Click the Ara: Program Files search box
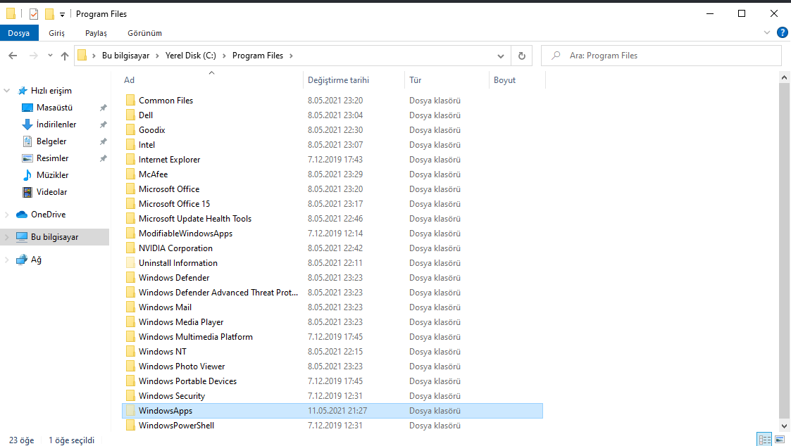Viewport: 791px width, 446px height. pyautogui.click(x=661, y=56)
